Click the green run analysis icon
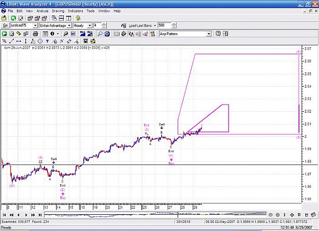The image size is (319, 231). [x=4, y=34]
